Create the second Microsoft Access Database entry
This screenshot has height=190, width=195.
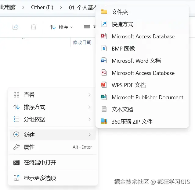click(x=142, y=73)
